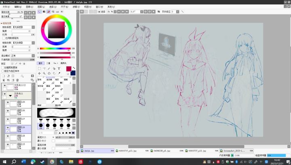Open Windows Start menu
Screen dimensions: 291x165
pos(4,162)
